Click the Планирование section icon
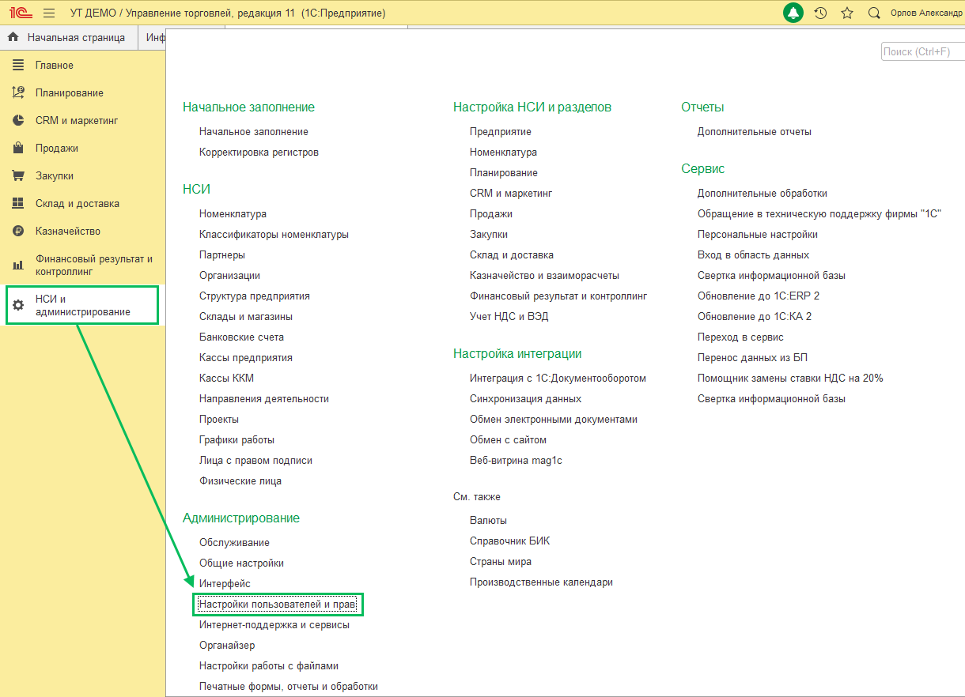This screenshot has height=697, width=965. tap(18, 92)
